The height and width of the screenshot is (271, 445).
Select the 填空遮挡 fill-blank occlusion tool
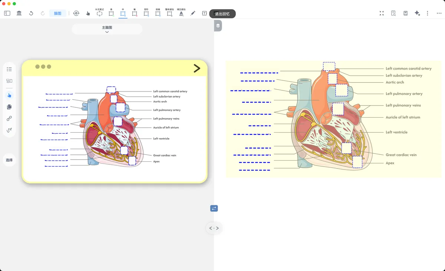tap(181, 13)
